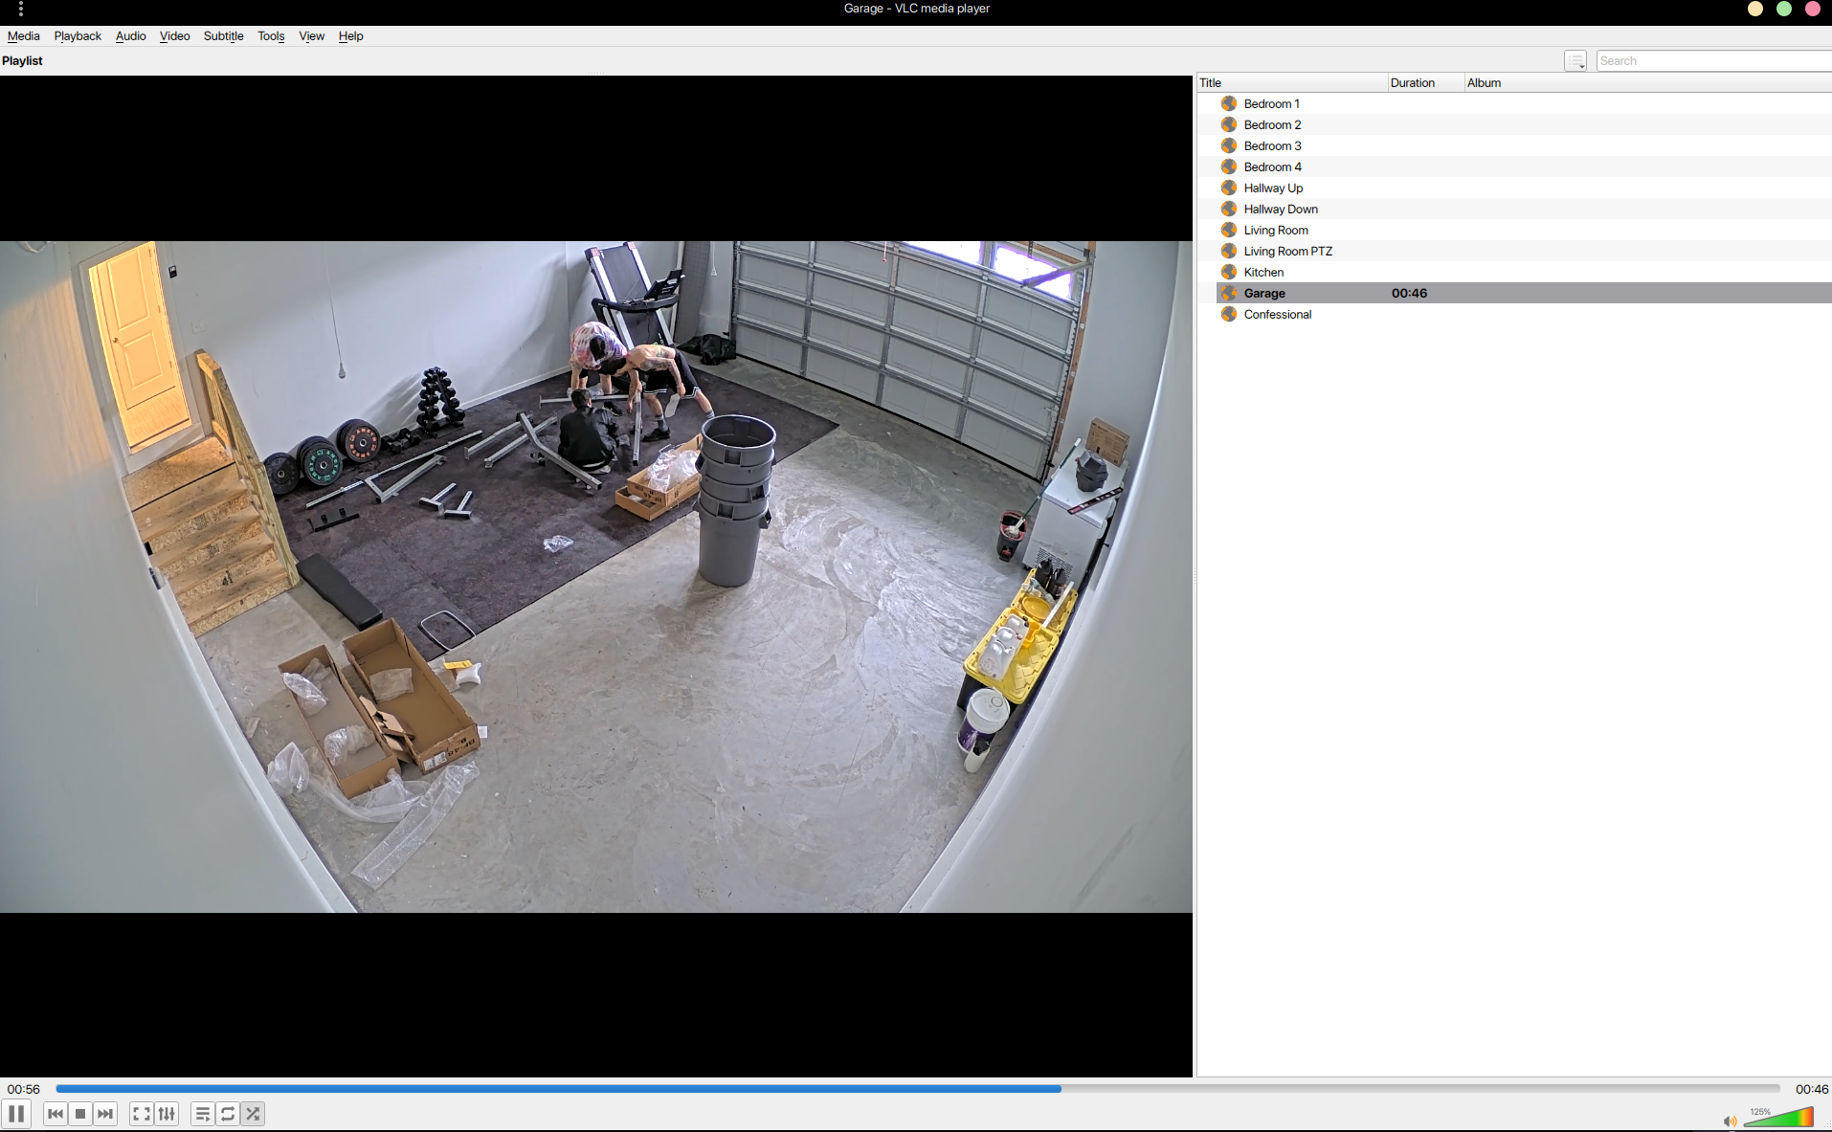Open the Help menu

[350, 36]
